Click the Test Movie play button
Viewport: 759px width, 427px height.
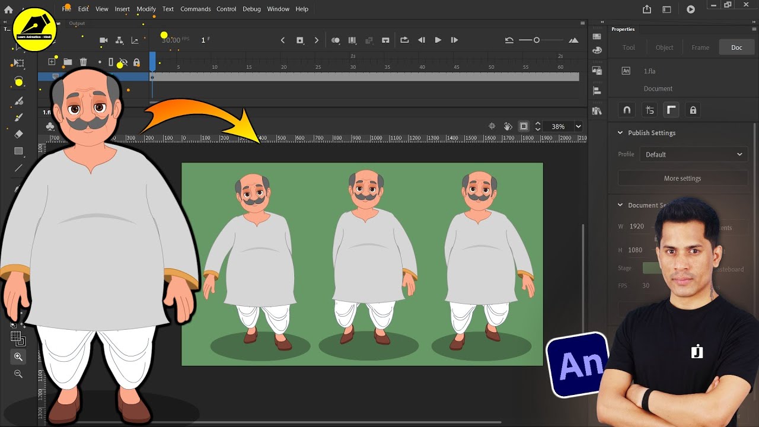pyautogui.click(x=691, y=9)
